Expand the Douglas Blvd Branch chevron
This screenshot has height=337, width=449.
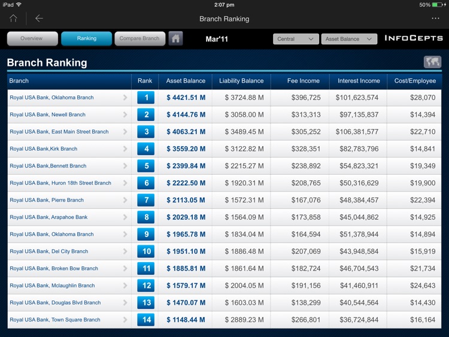(125, 303)
